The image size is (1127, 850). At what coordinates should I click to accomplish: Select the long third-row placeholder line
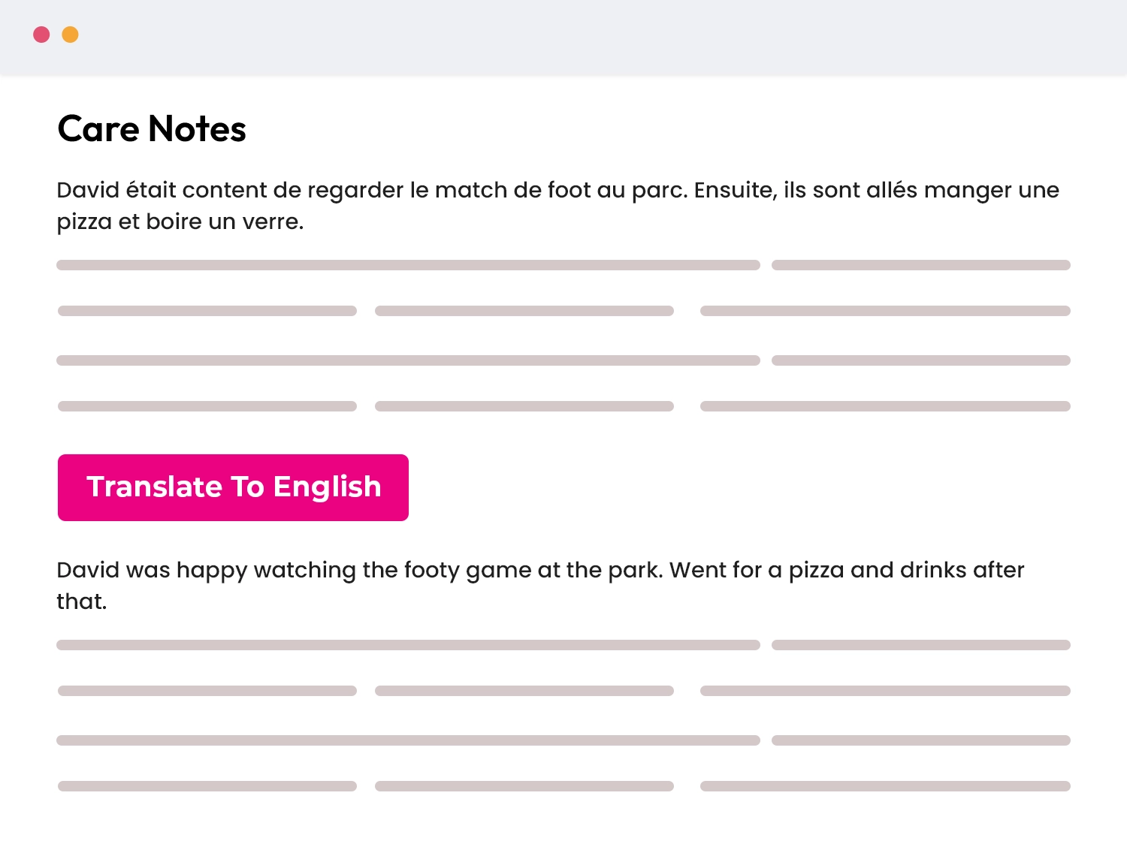408,360
